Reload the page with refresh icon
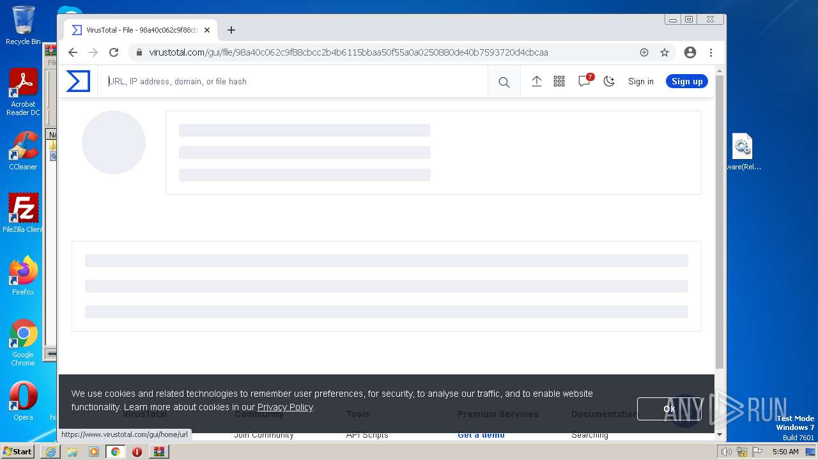This screenshot has width=818, height=460. click(x=114, y=52)
